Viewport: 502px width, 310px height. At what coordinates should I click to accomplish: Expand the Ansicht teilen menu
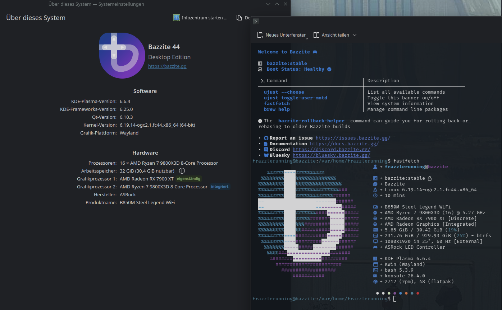click(355, 35)
